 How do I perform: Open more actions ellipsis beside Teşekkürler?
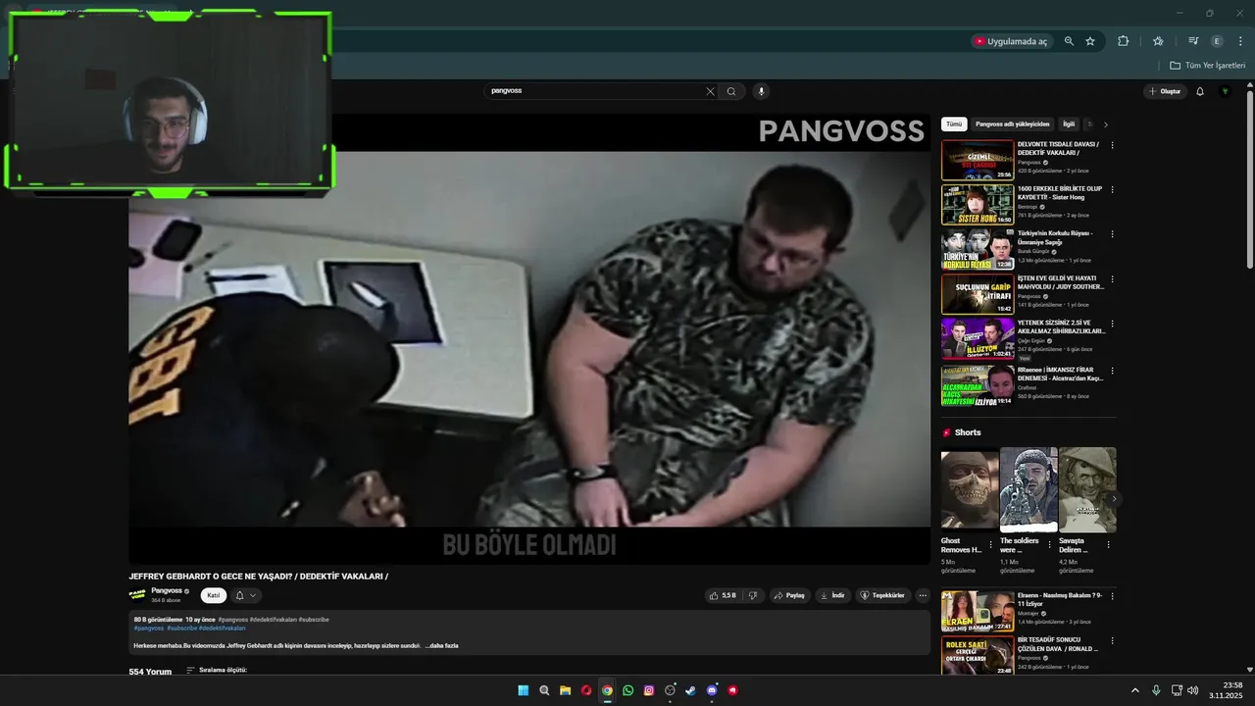click(923, 595)
